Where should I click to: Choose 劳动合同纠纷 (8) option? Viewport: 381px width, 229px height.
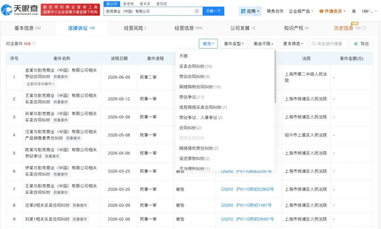click(x=194, y=77)
